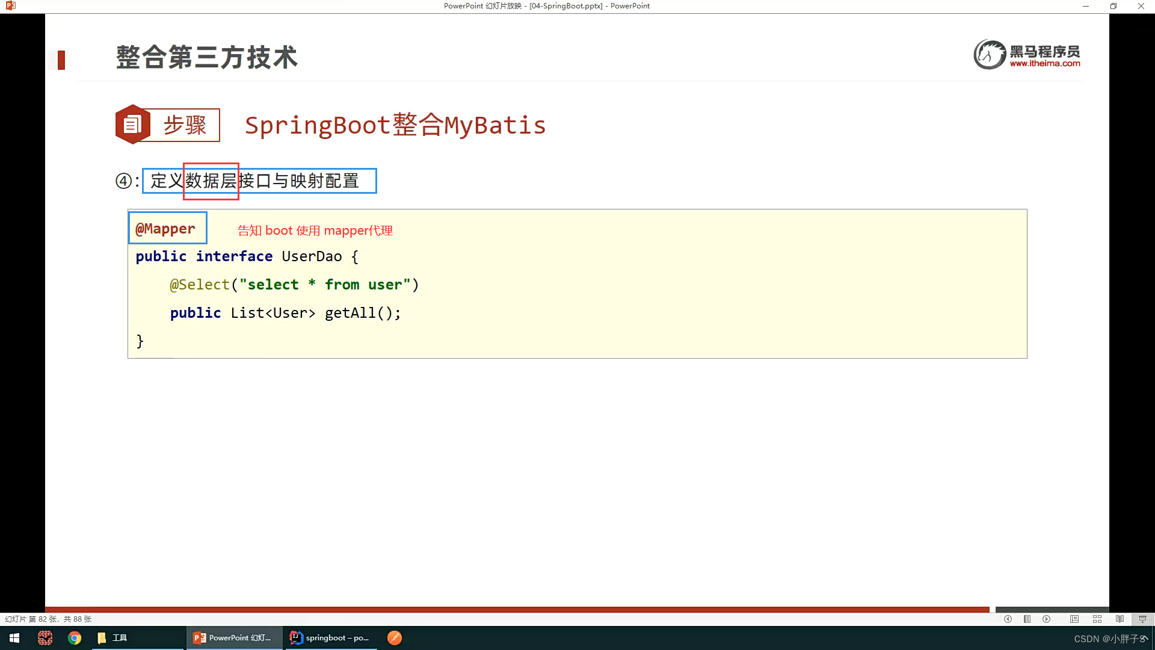Restore down the PowerPoint window

pyautogui.click(x=1113, y=6)
